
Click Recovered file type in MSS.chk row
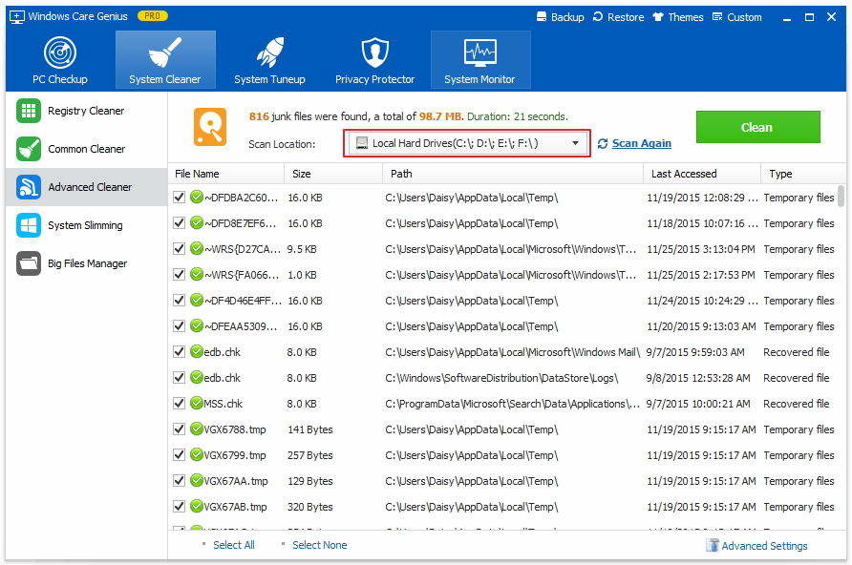click(x=796, y=404)
